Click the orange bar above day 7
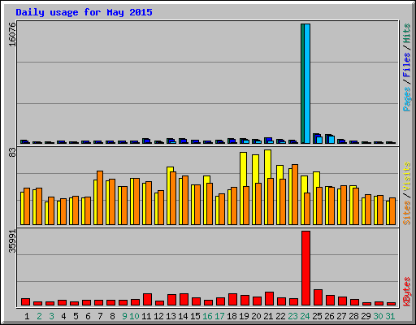Screen dimensions: 416x325 [x=100, y=197]
